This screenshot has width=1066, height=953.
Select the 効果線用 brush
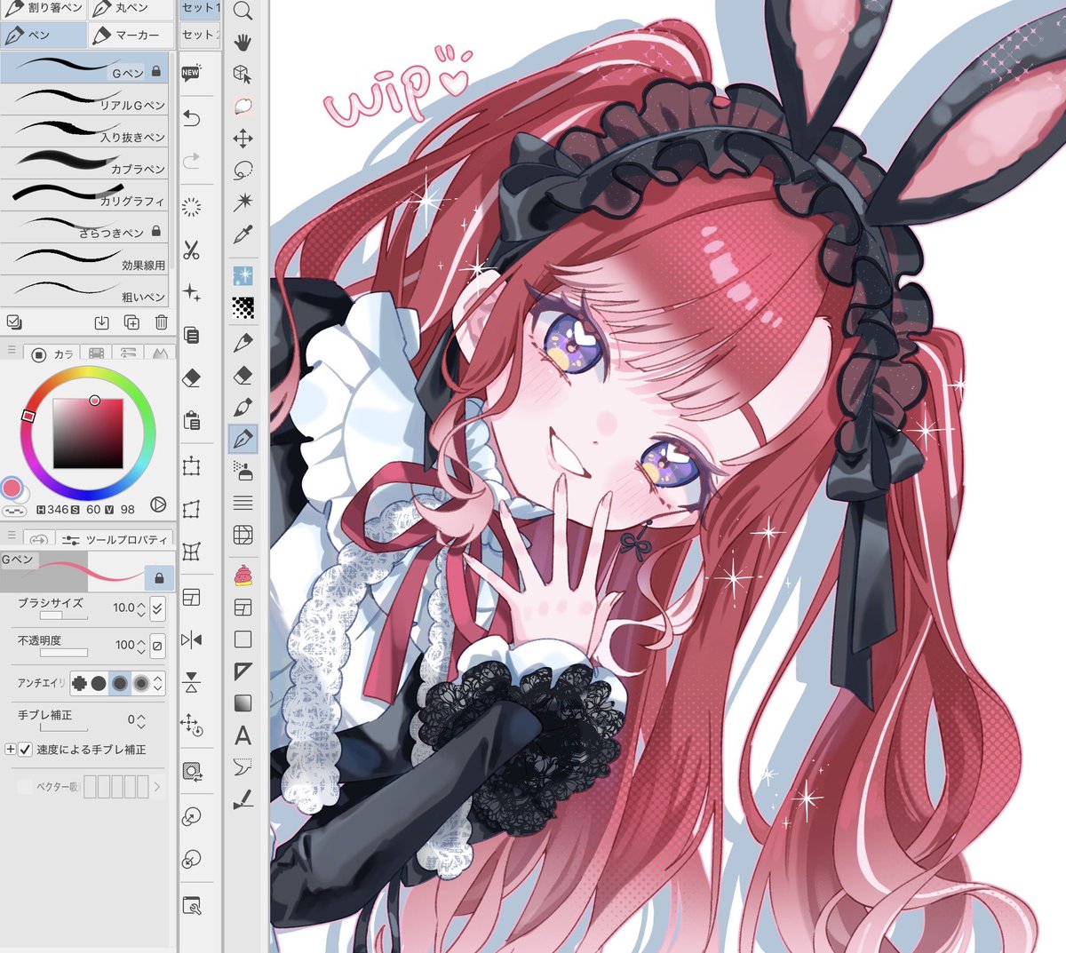84,258
